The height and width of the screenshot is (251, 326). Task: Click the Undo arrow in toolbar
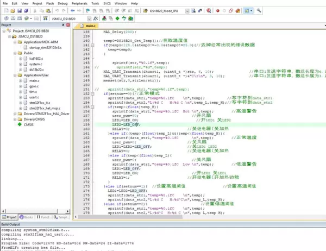tap(57, 11)
